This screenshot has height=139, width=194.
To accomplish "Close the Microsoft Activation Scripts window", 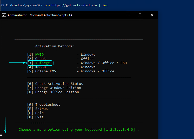I will (152, 15).
